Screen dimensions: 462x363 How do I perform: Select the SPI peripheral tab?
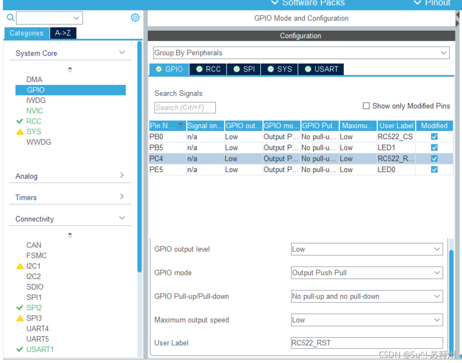(244, 69)
